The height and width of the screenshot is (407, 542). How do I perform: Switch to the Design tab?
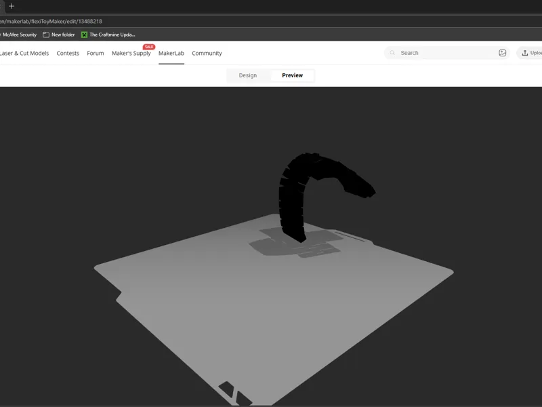[248, 75]
